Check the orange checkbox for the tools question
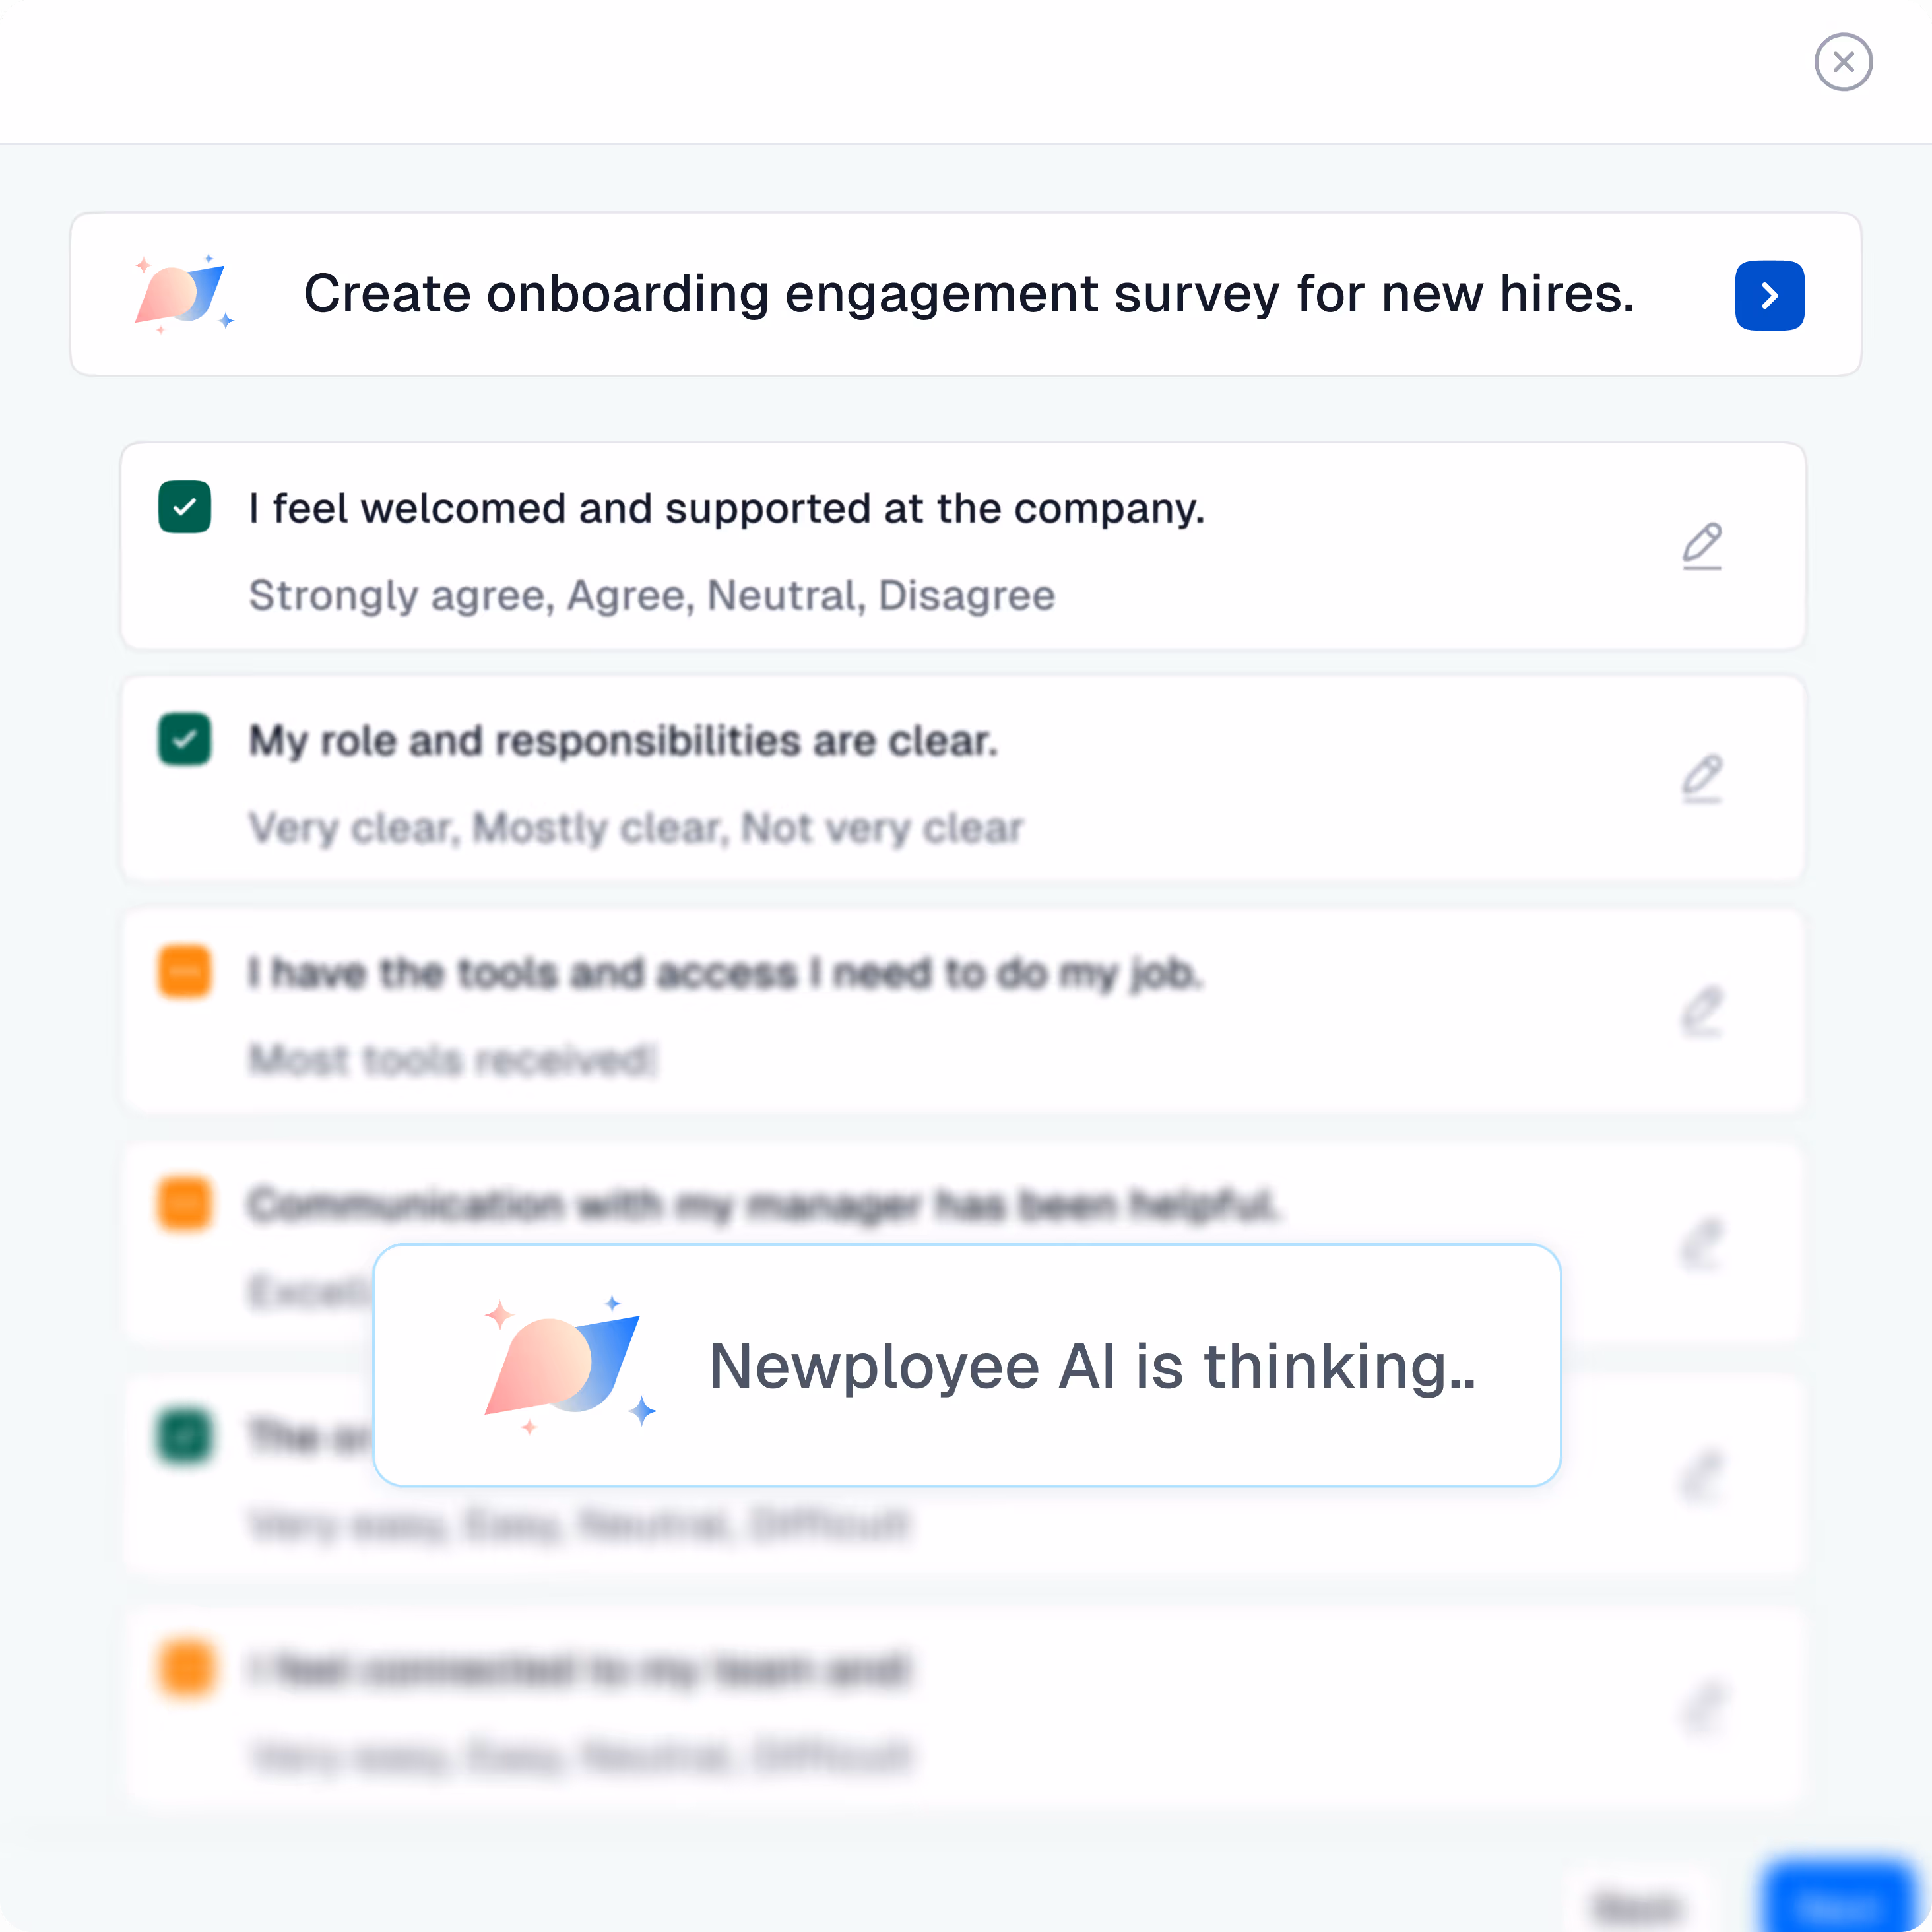1932x1932 pixels. coord(184,972)
